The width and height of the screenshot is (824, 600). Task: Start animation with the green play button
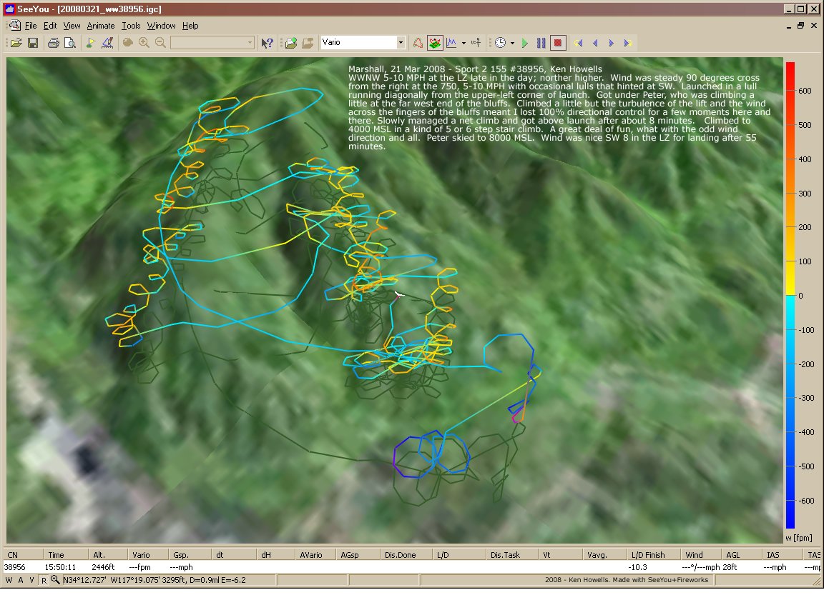pos(524,43)
